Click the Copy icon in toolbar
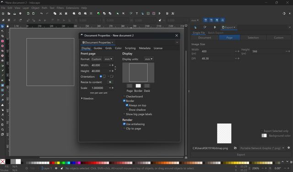Image resolution: width=293 pixels, height=172 pixels. coord(55,13)
